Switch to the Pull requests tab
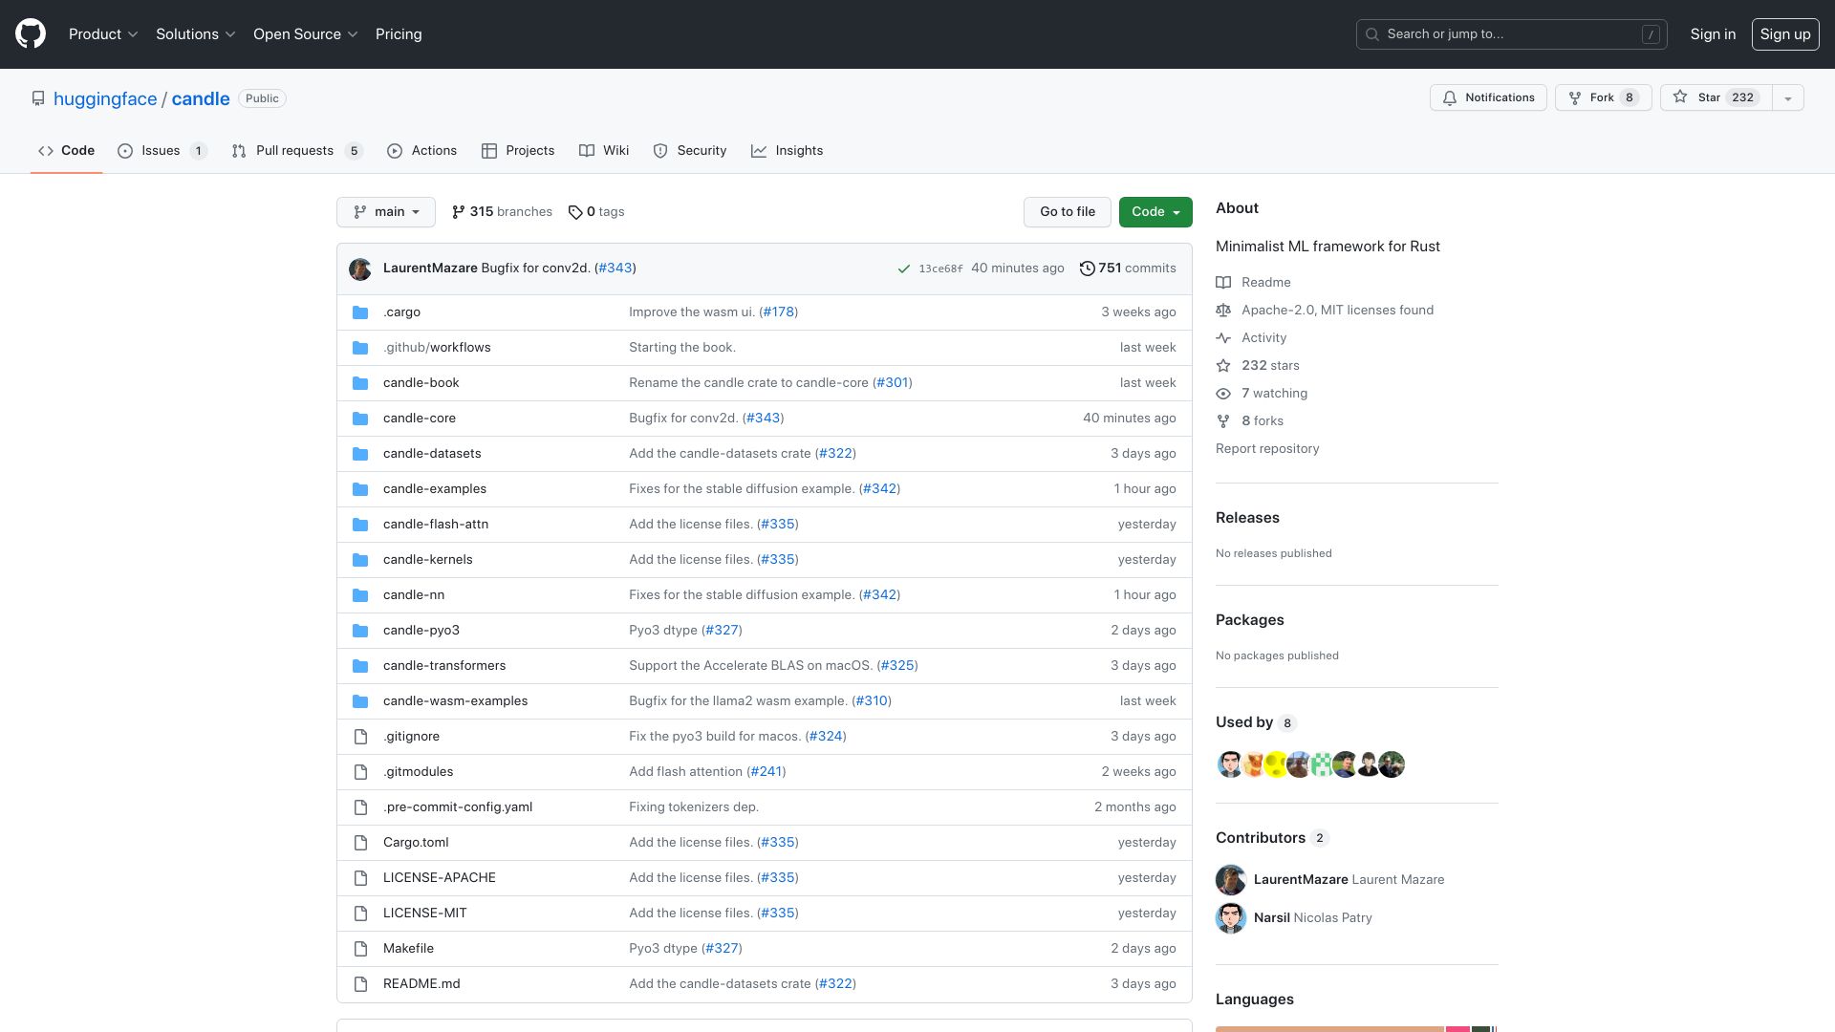 (x=296, y=151)
